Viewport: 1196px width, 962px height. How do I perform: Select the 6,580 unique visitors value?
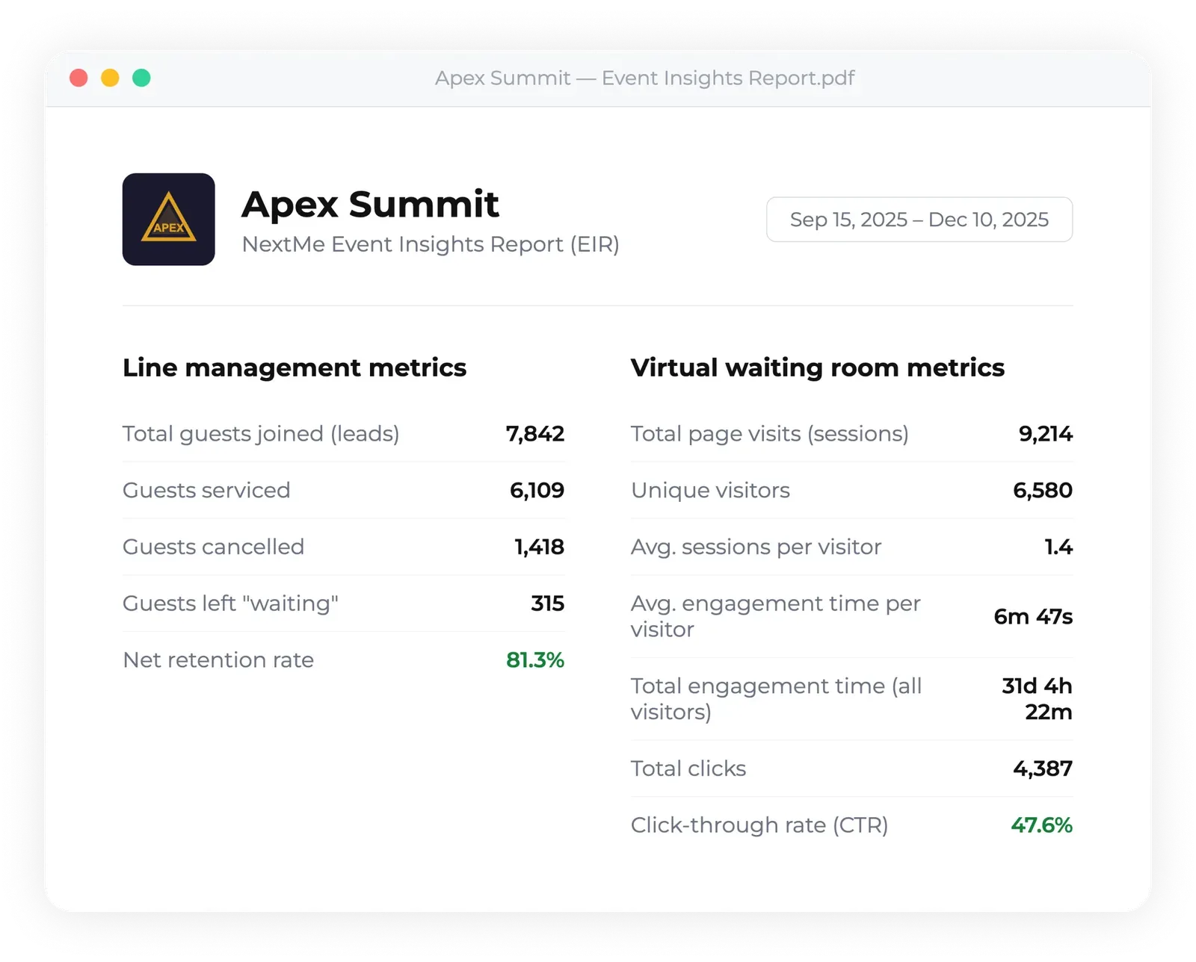coord(1042,490)
